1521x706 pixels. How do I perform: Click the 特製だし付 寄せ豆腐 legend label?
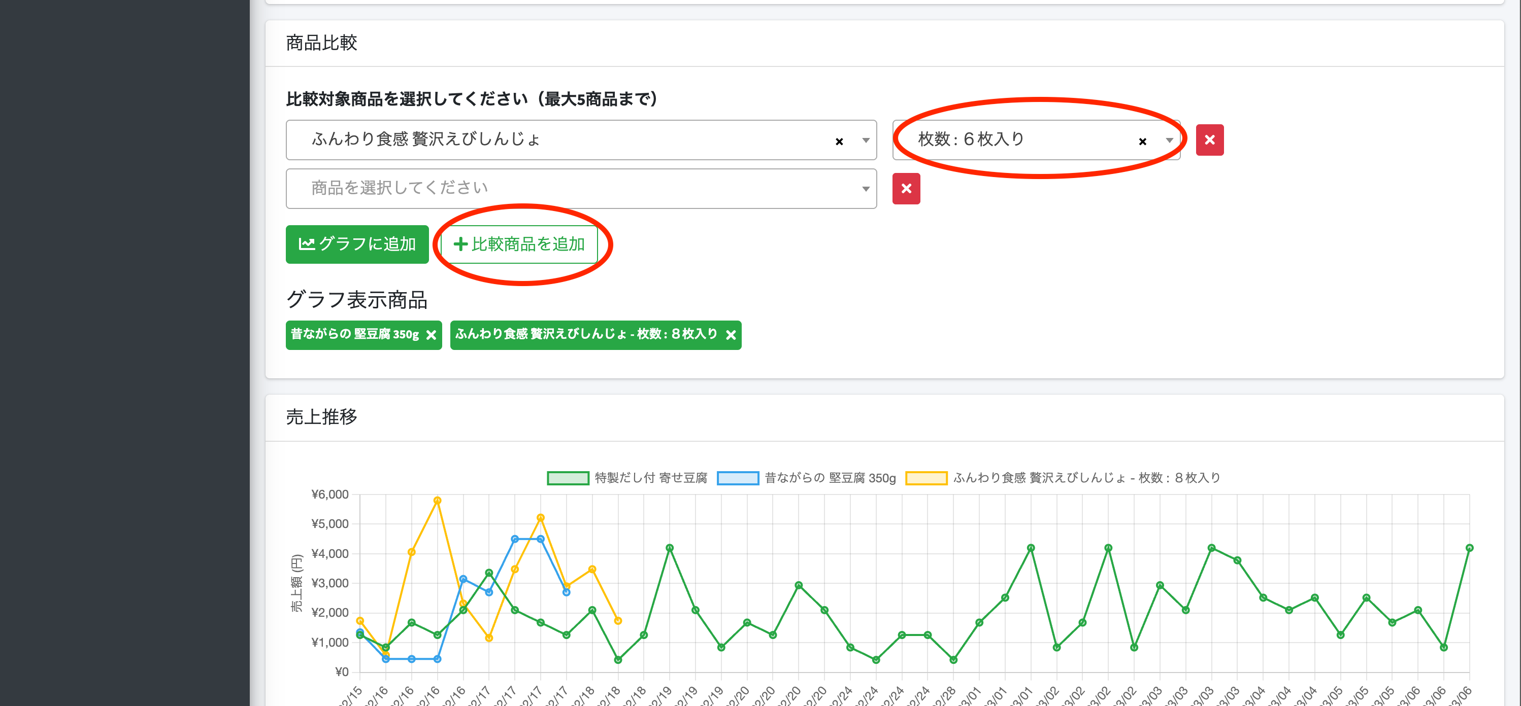pos(651,478)
